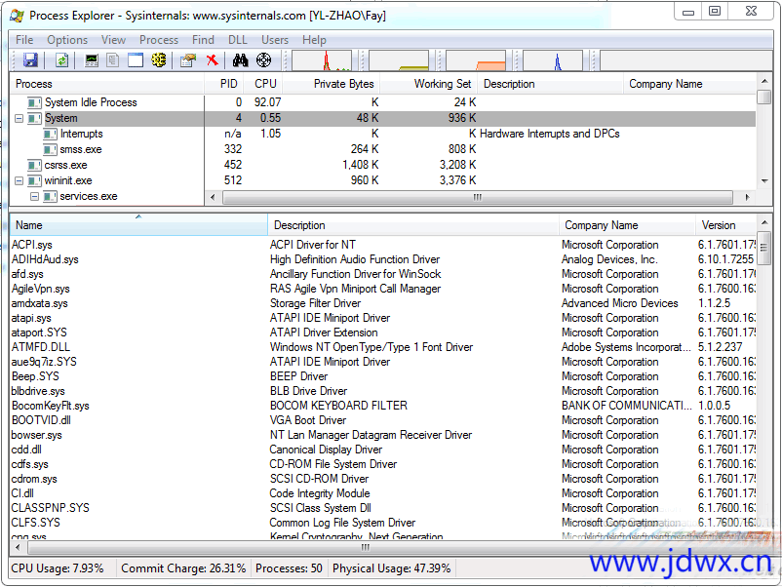Open the process Properties toolbar icon
The image size is (782, 587).
pos(188,60)
